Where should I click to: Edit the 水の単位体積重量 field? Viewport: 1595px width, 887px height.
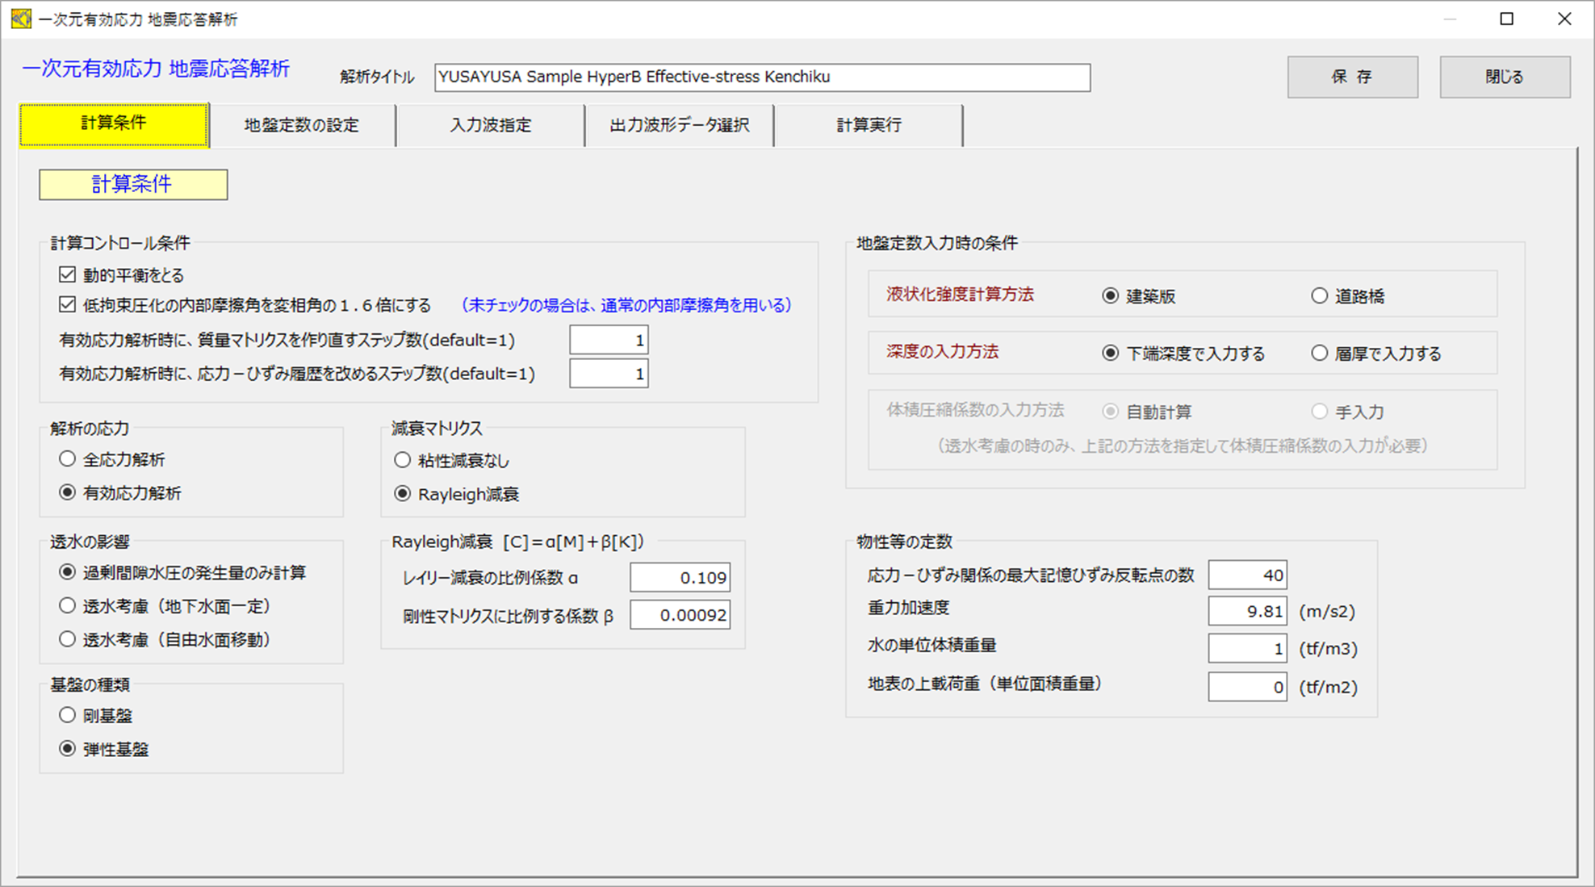click(1247, 648)
